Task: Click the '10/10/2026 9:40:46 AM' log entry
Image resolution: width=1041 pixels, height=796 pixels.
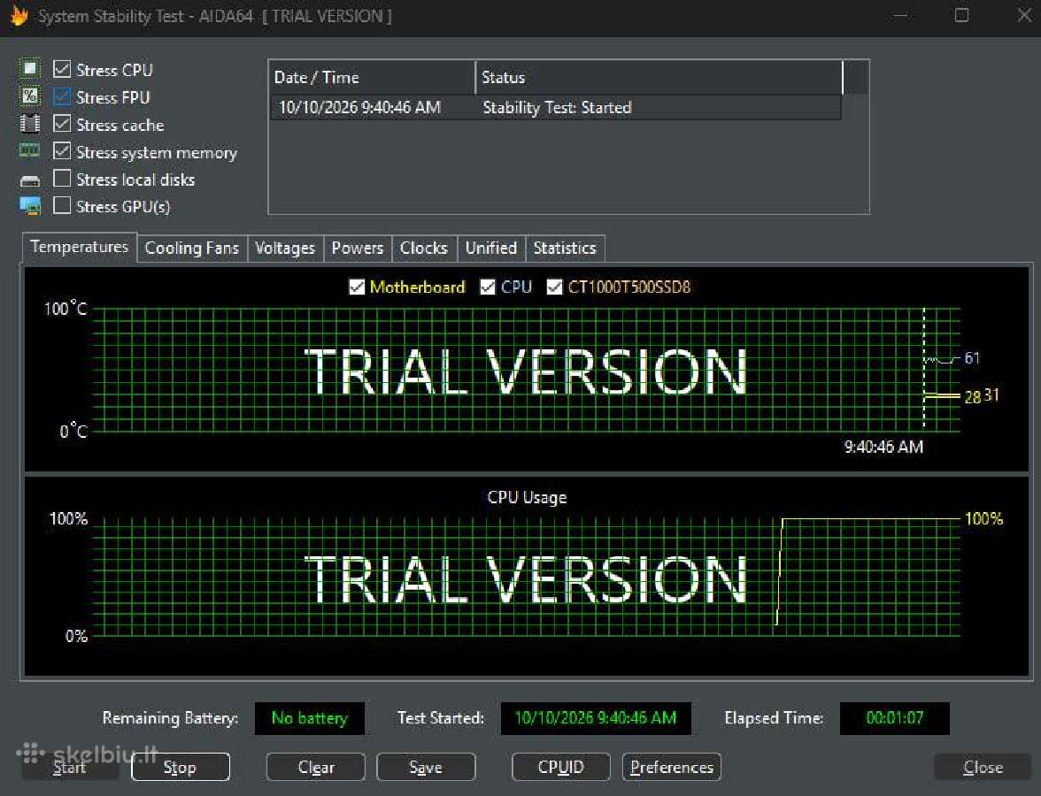Action: click(359, 108)
